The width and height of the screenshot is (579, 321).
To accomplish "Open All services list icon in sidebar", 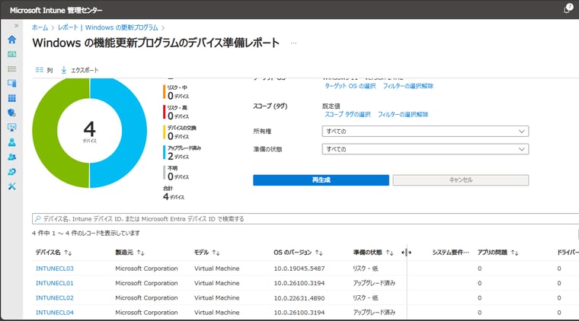I will pyautogui.click(x=12, y=69).
